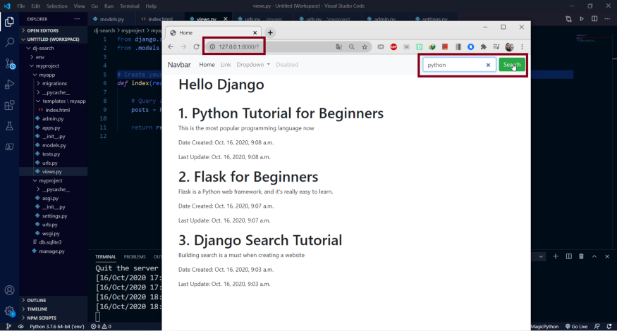Click the Navbar brand link
Viewport: 617px width, 331px height.
point(179,65)
